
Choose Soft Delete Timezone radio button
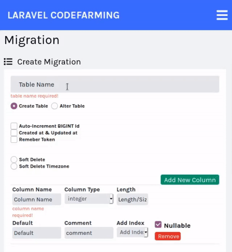[14, 166]
